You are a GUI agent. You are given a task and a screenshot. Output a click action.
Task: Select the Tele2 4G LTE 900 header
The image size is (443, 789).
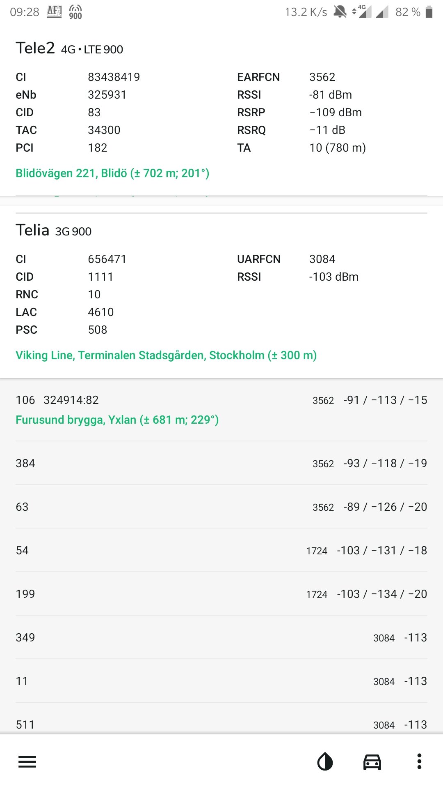[x=69, y=48]
